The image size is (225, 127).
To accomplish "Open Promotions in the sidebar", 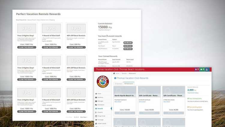I will point(100,105).
